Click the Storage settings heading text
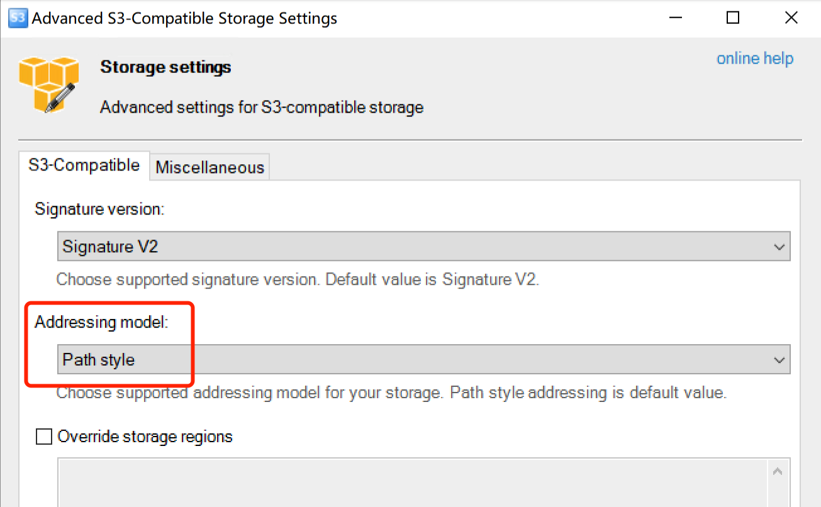Viewport: 821px width, 507px height. tap(165, 67)
